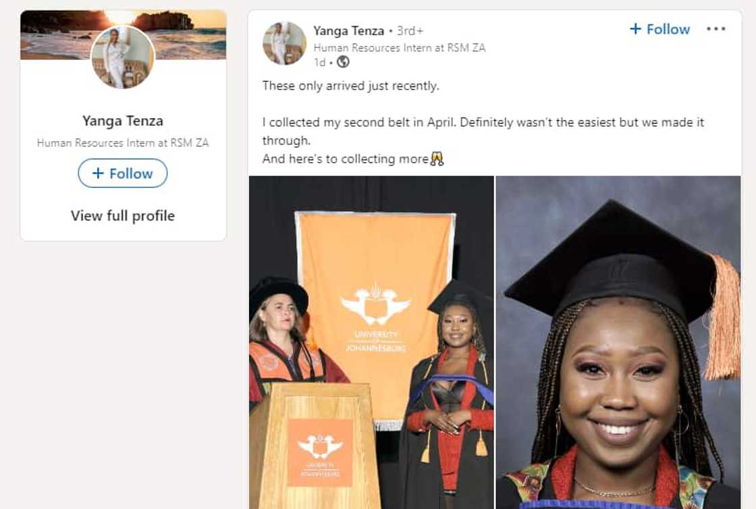Follow Yanga Tenza from the sidebar card
Screen dimensions: 756x509
click(x=123, y=173)
